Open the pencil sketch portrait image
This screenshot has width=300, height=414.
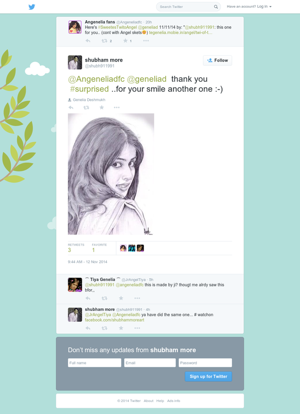coord(111,174)
